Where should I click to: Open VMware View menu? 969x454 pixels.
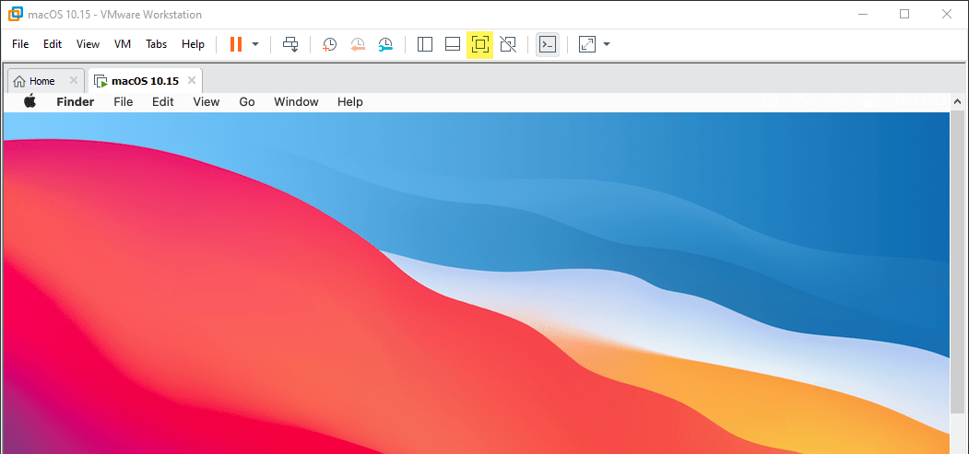88,44
